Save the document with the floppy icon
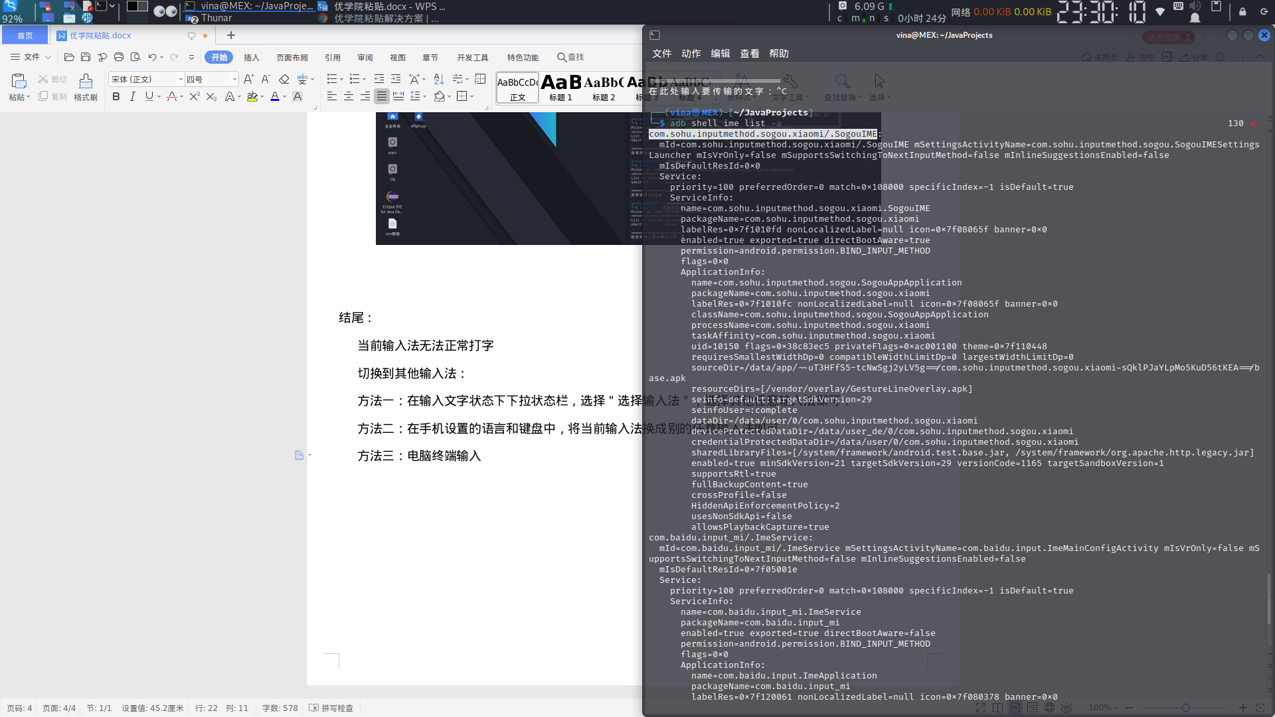Screen dimensions: 1275x717 coord(86,57)
